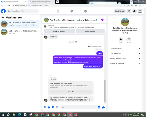Expand Customize chat section
The height and width of the screenshot is (117, 146).
click(x=125, y=48)
